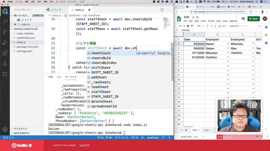Open the Manage gear in VS Code
The width and height of the screenshot is (270, 151).
coord(5,130)
